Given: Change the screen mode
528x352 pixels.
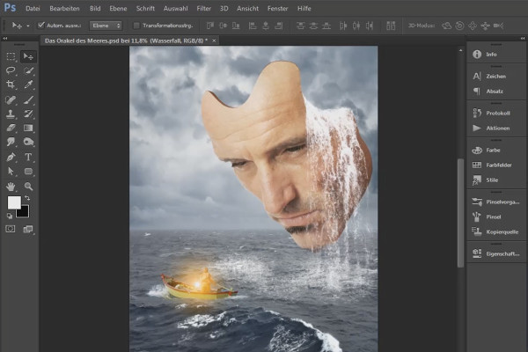Looking at the screenshot, I should click(x=28, y=229).
